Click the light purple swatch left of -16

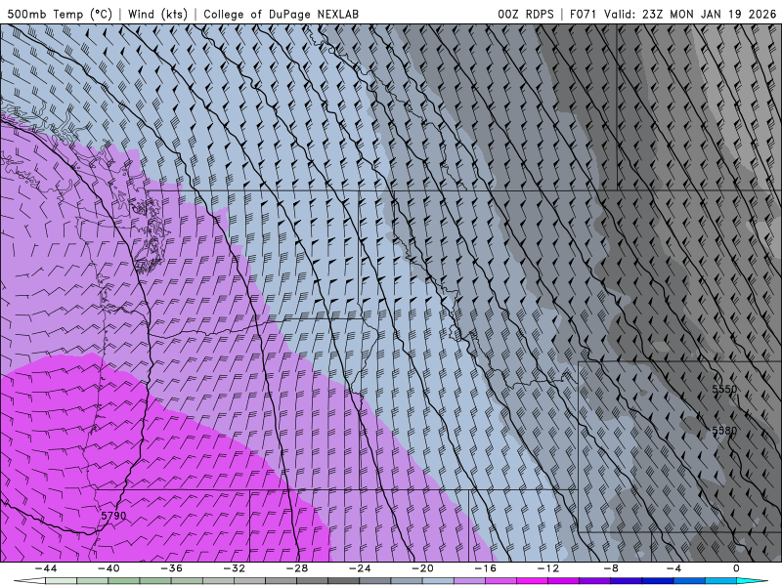point(470,581)
